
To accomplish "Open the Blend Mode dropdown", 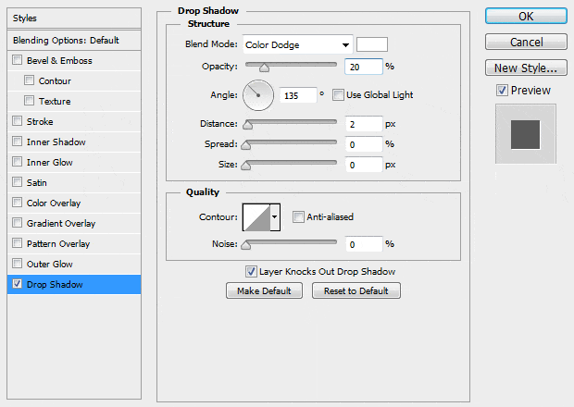I will tap(298, 44).
